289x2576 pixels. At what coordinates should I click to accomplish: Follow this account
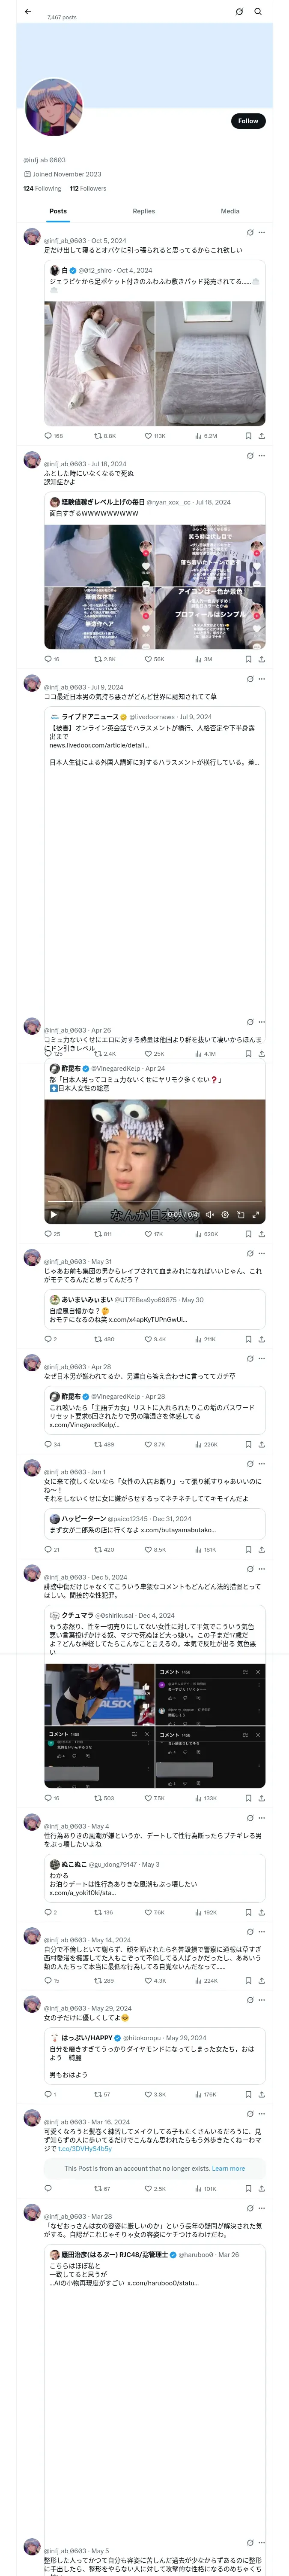(247, 121)
